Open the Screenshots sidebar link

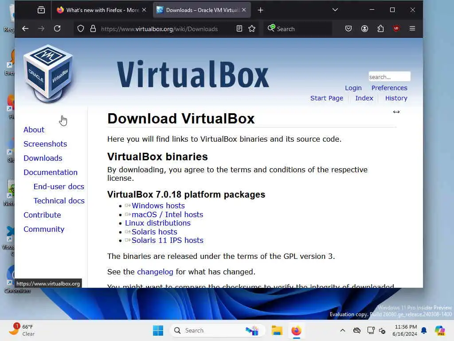point(45,144)
